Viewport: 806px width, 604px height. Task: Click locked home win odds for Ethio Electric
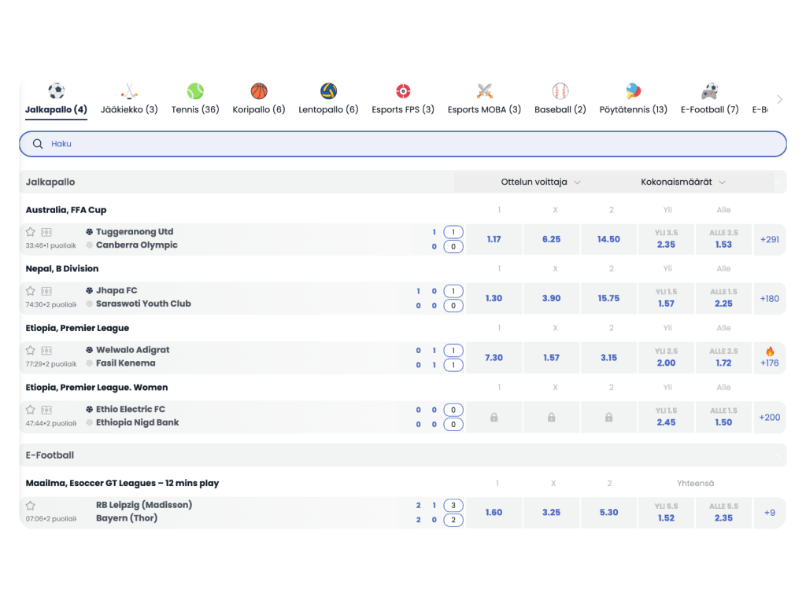point(494,417)
